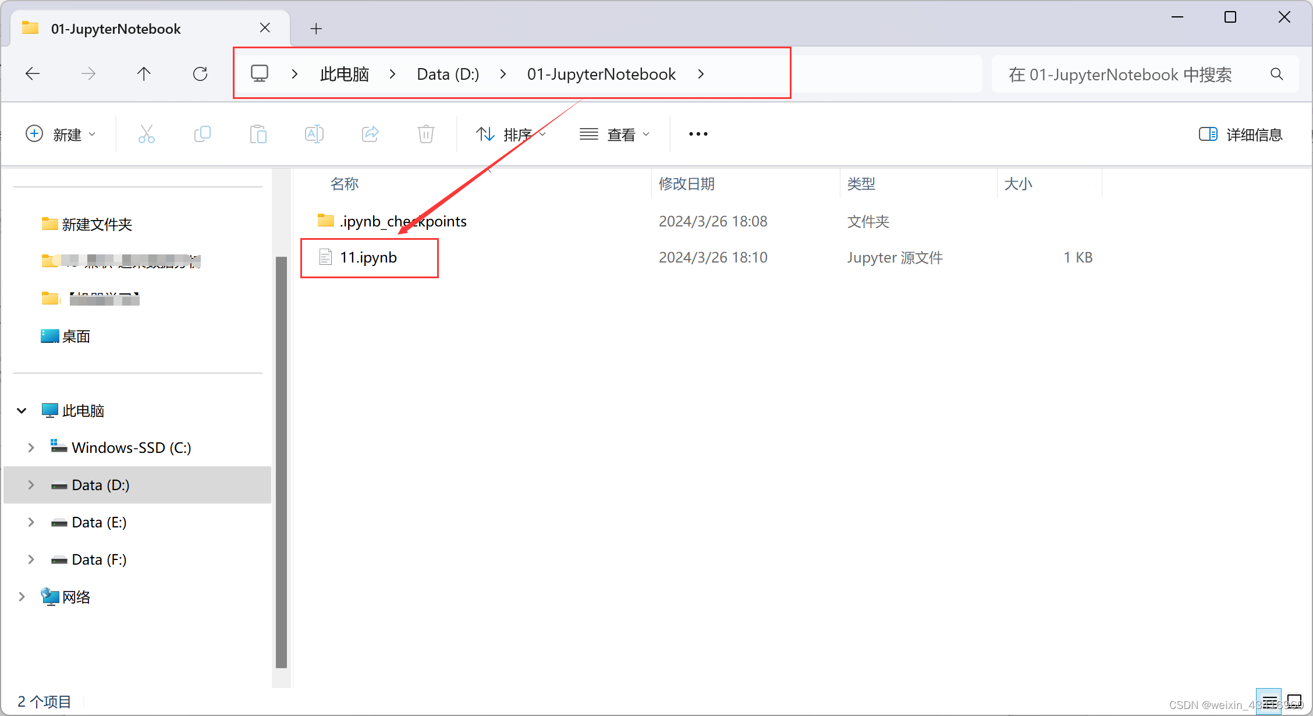Select the 01-JupyterNotebook tab

pos(150,29)
